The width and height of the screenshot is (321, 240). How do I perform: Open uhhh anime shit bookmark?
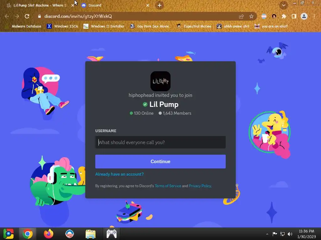pos(233,26)
